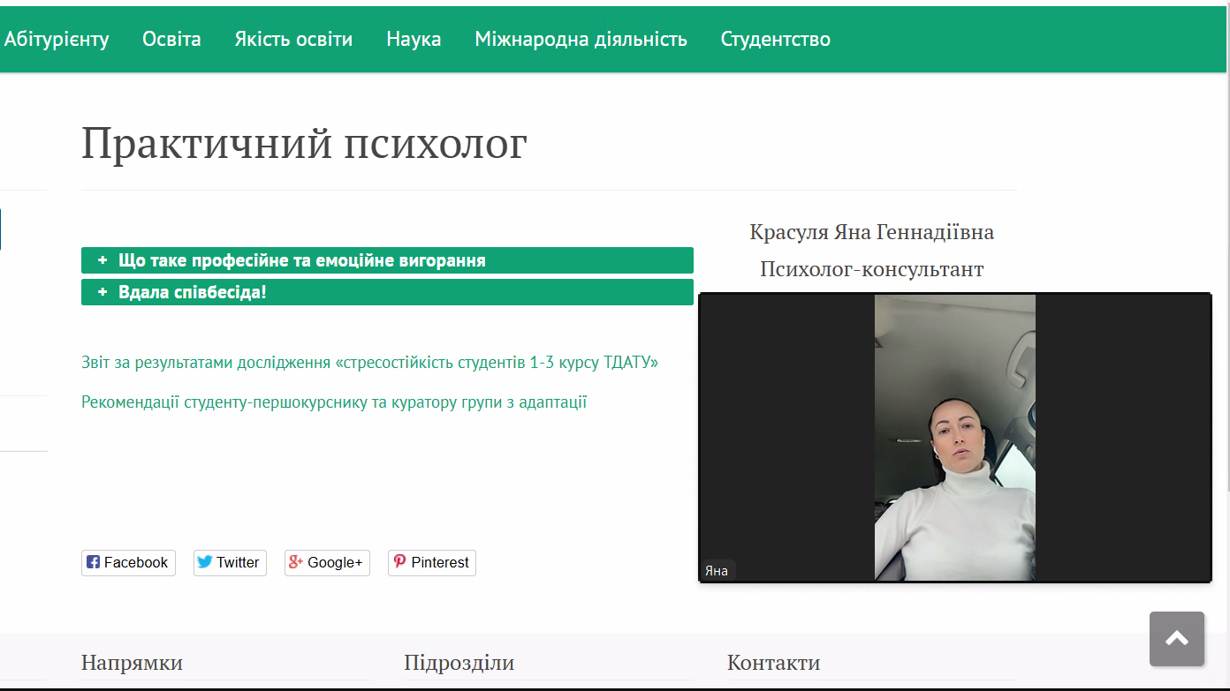
Task: Open the report on «стресостійкість студентів» link
Action: (x=369, y=363)
